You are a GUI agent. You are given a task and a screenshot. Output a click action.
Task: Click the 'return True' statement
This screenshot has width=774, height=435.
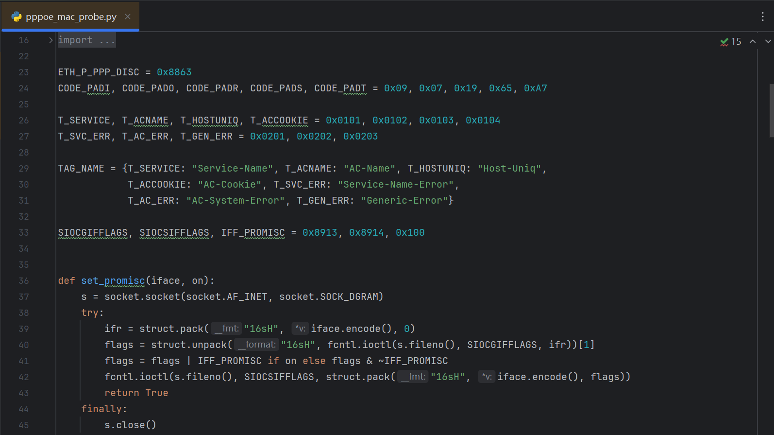point(136,393)
